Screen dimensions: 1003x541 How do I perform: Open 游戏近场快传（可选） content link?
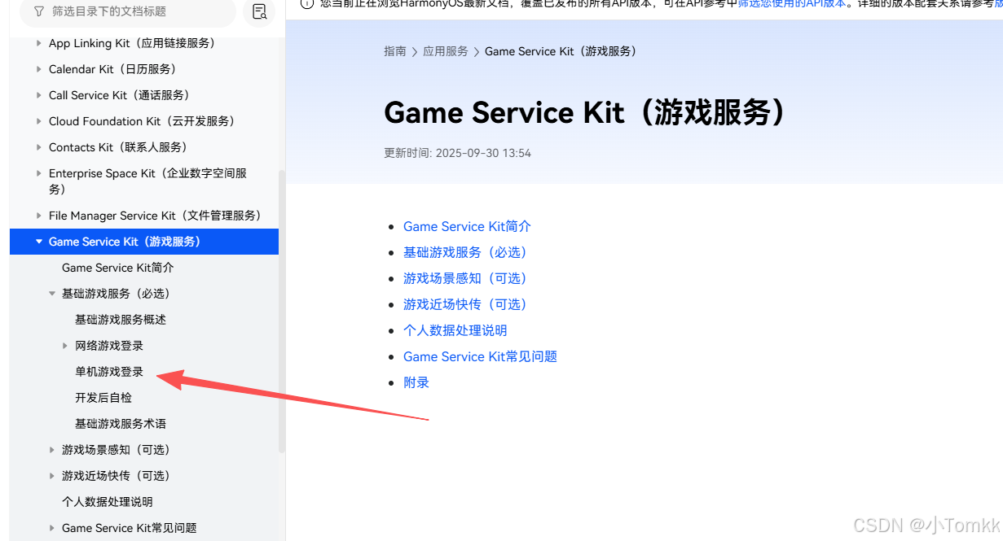[465, 304]
